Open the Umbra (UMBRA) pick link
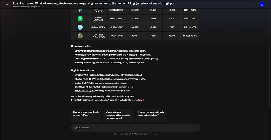This screenshot has width=271, height=140. point(83,83)
